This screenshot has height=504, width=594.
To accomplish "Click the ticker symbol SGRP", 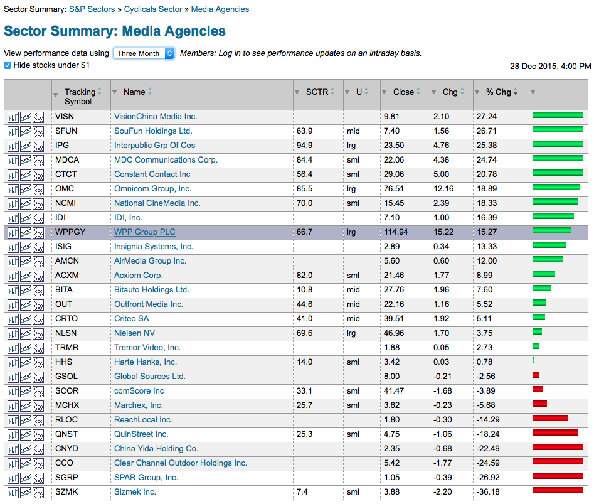I will 66,477.
